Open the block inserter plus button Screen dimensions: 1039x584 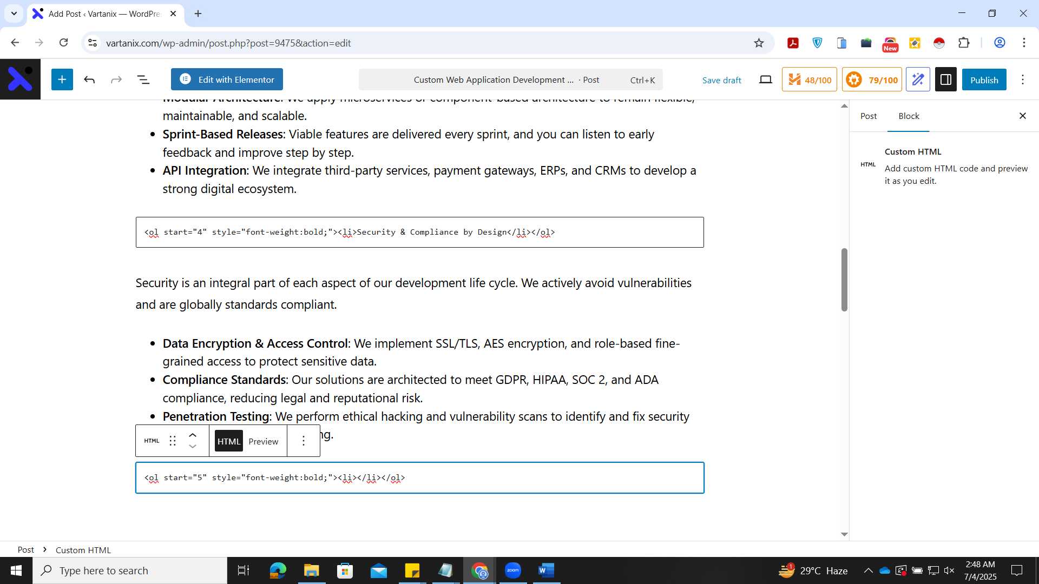[62, 79]
